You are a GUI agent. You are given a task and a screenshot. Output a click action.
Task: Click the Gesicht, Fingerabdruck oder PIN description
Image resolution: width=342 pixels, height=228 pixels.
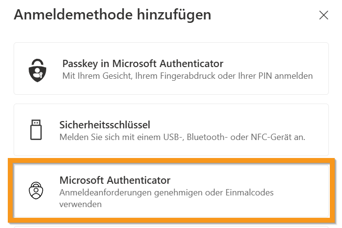(x=187, y=76)
